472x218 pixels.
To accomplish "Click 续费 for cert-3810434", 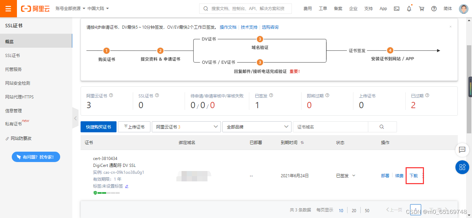I will (x=399, y=176).
